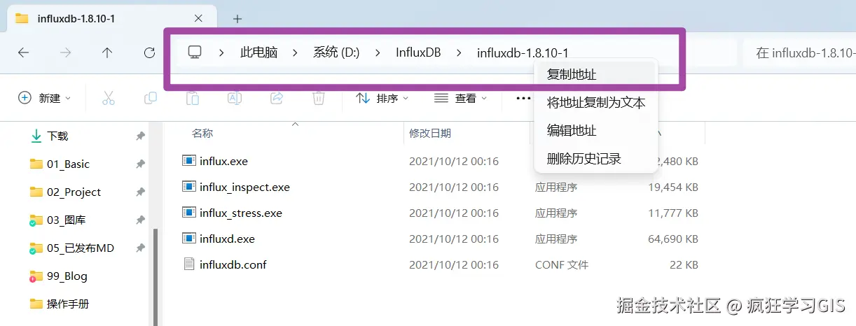
Task: Click 系统 (D:) in the breadcrumb
Action: pyautogui.click(x=336, y=52)
